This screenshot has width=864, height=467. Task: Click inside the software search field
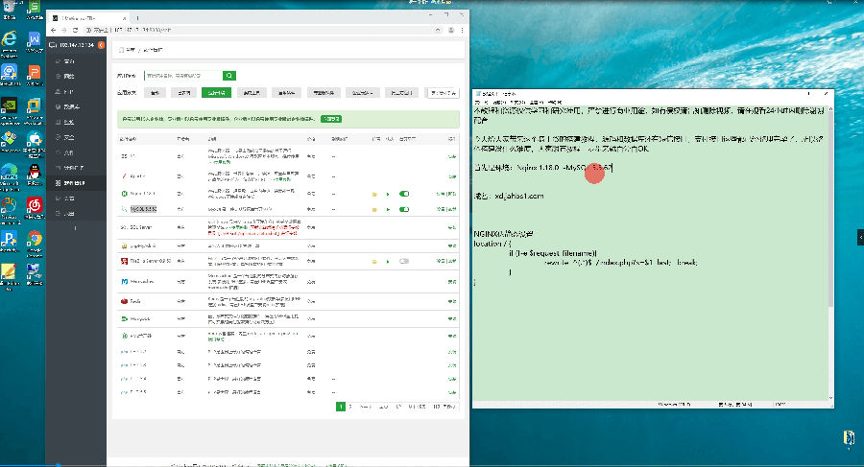click(x=183, y=76)
